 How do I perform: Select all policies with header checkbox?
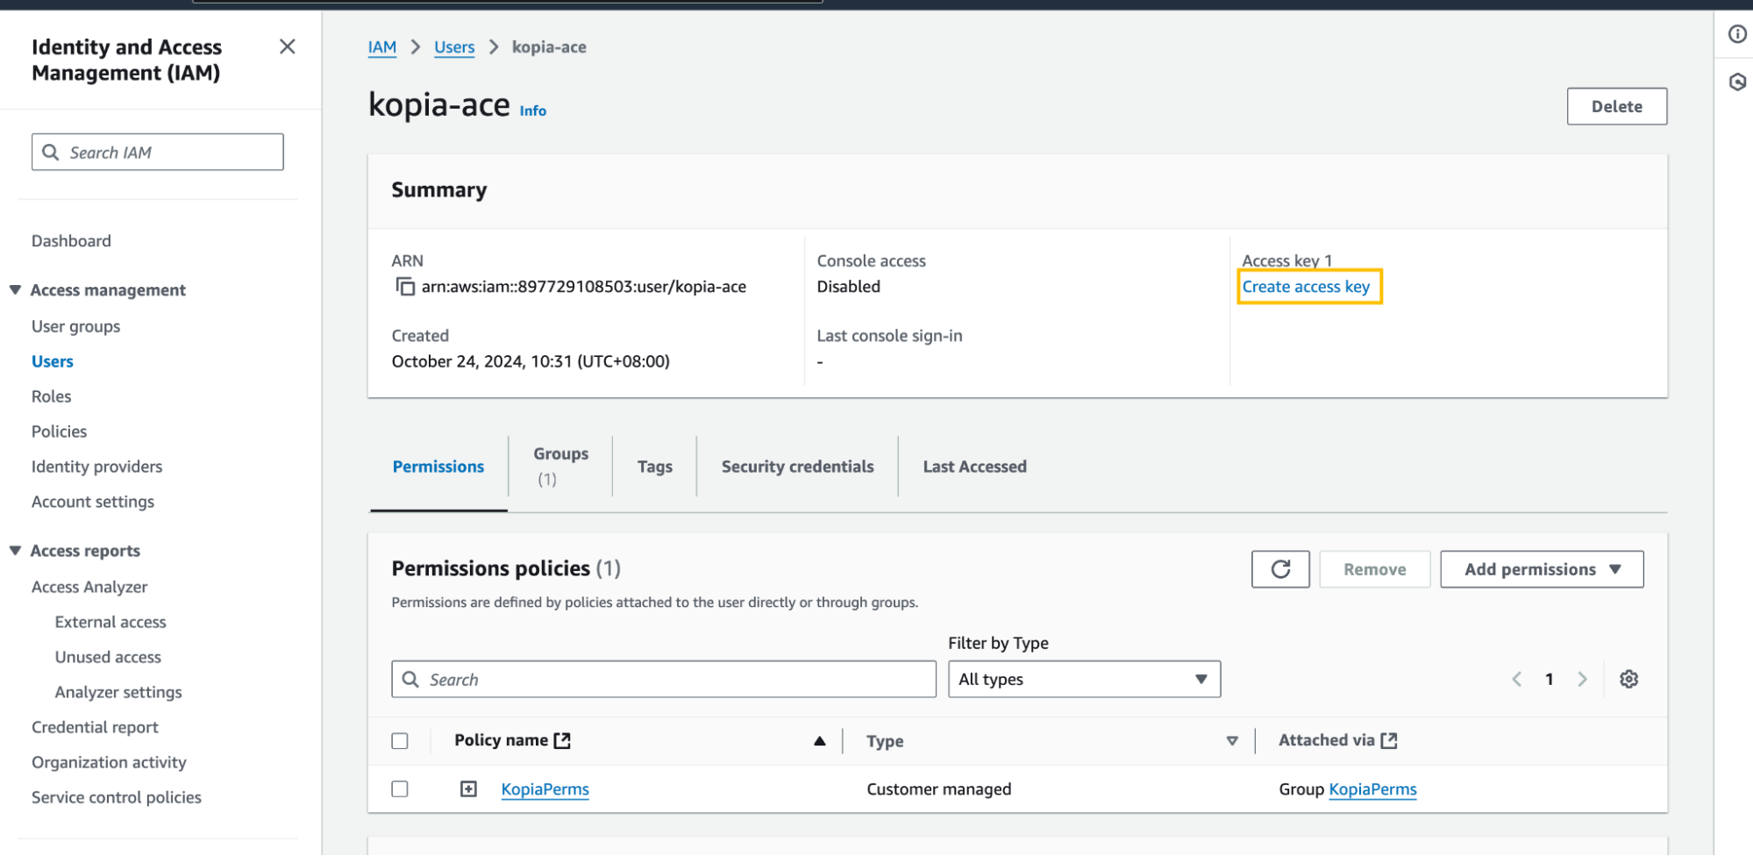400,741
